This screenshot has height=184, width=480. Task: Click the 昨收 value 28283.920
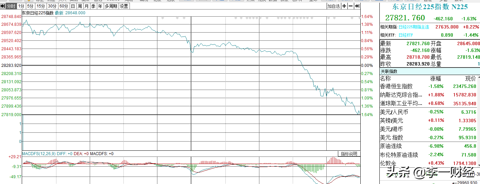tap(418, 64)
